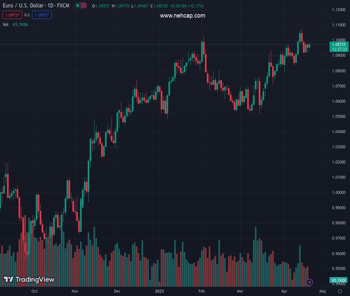The width and height of the screenshot is (350, 296).
Task: Click the purple lightning bolt event icon
Action: [309, 282]
